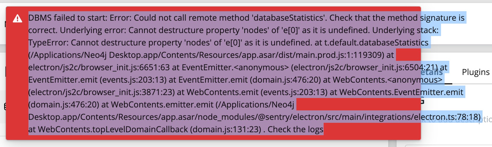This screenshot has height=147, width=492.
Task: Open the Plugins tab
Action: pos(476,72)
